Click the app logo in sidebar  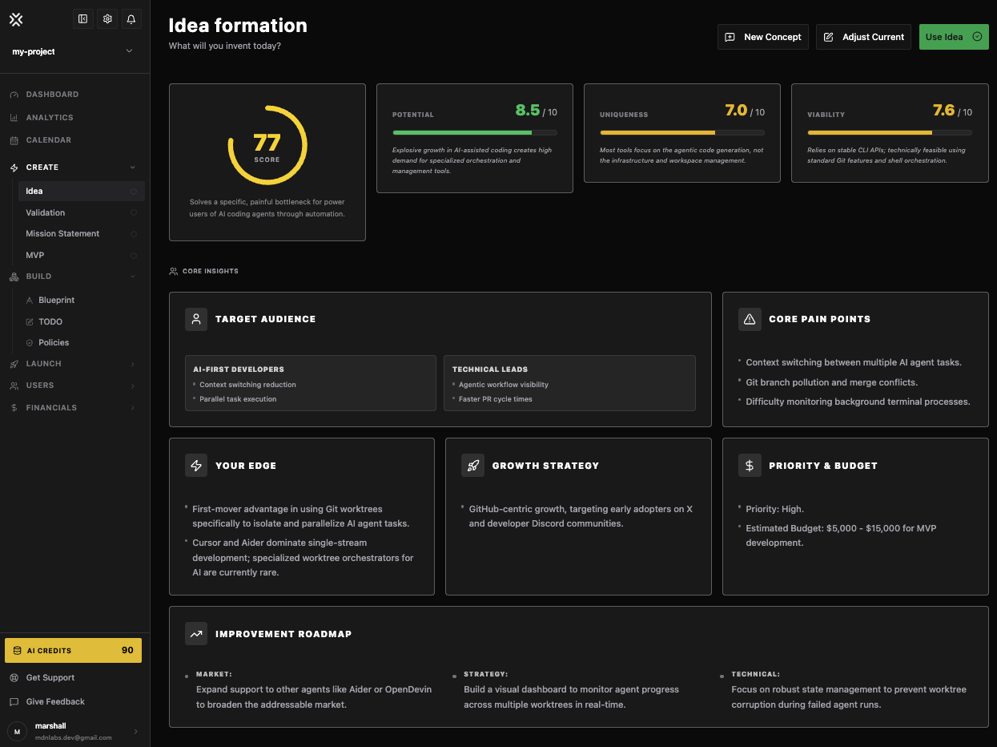coord(16,19)
